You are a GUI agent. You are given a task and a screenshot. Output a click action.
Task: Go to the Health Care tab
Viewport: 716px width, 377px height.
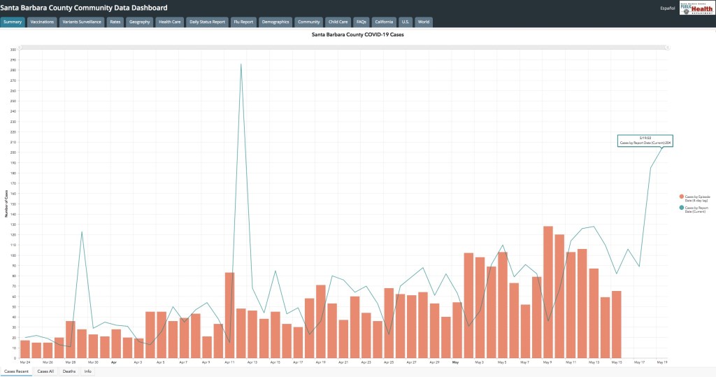pos(170,22)
